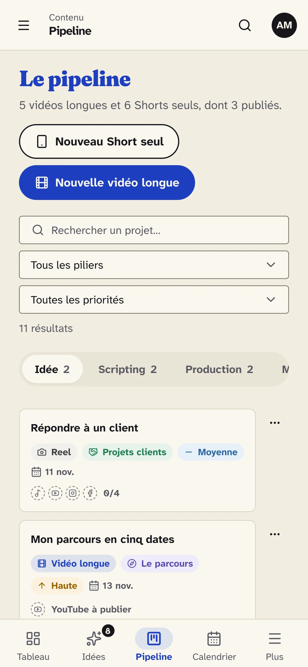The image size is (308, 667).
Task: Select the Idée 2 tab
Action: (52, 369)
